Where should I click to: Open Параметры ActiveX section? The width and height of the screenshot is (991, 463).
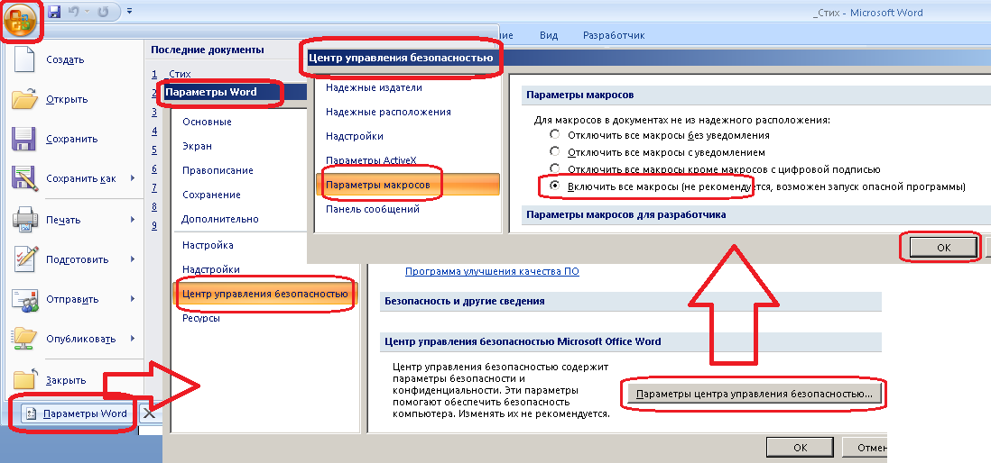tap(371, 160)
